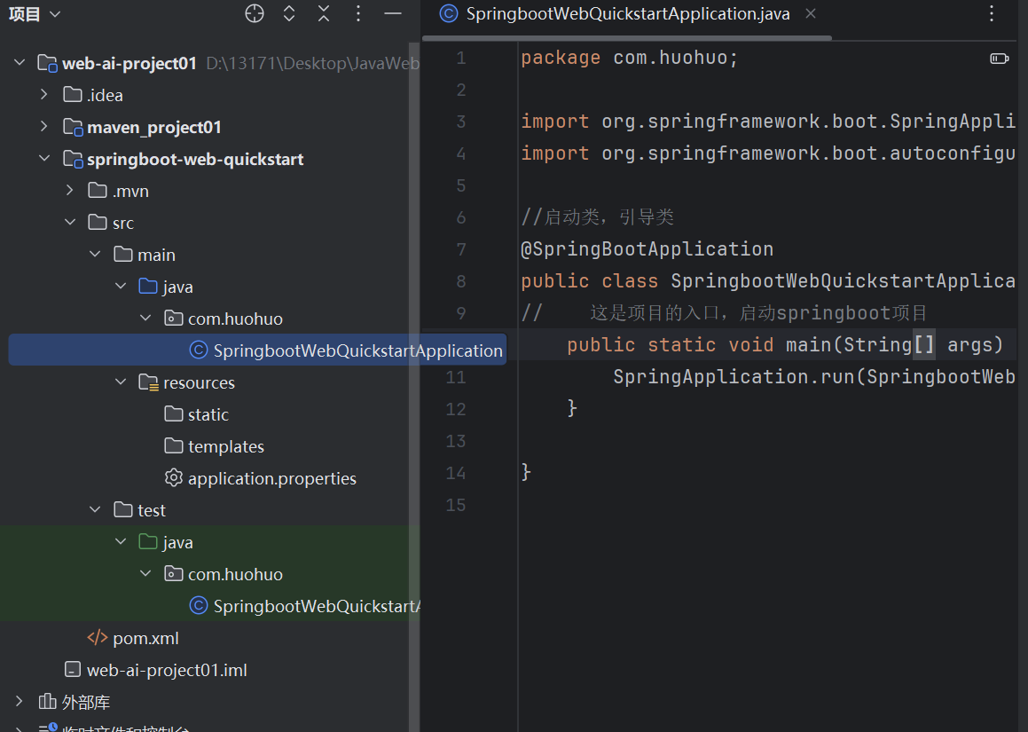Select the test class SpringbootWebQuickstartA… row
The height and width of the screenshot is (732, 1028).
coord(210,606)
